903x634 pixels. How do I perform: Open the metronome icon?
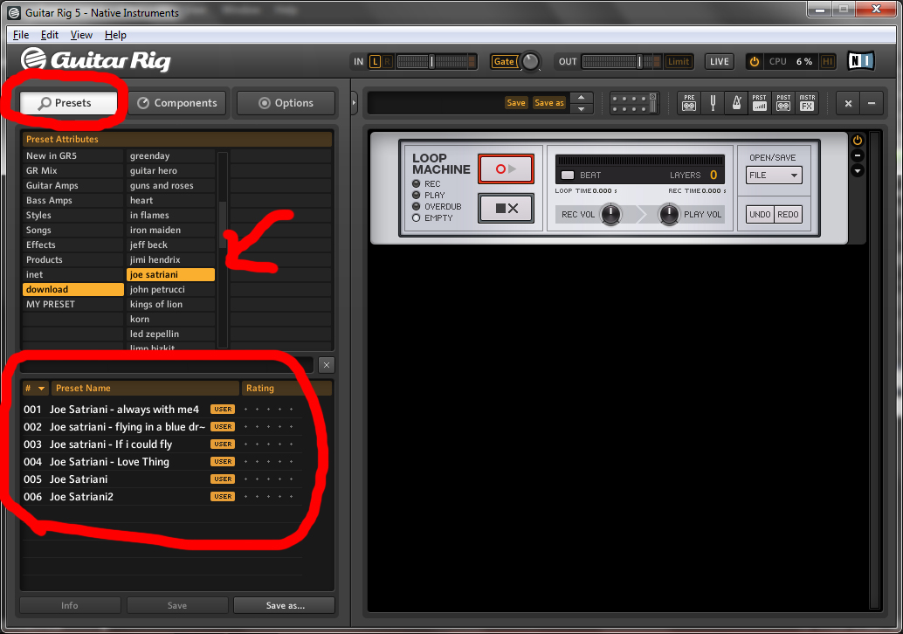click(736, 103)
